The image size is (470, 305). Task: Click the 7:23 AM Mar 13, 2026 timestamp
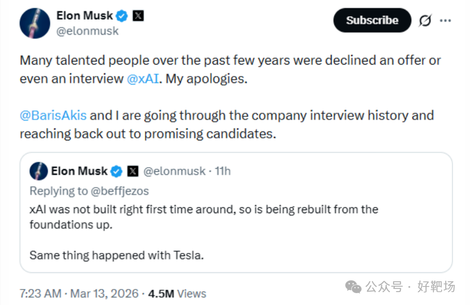(79, 294)
